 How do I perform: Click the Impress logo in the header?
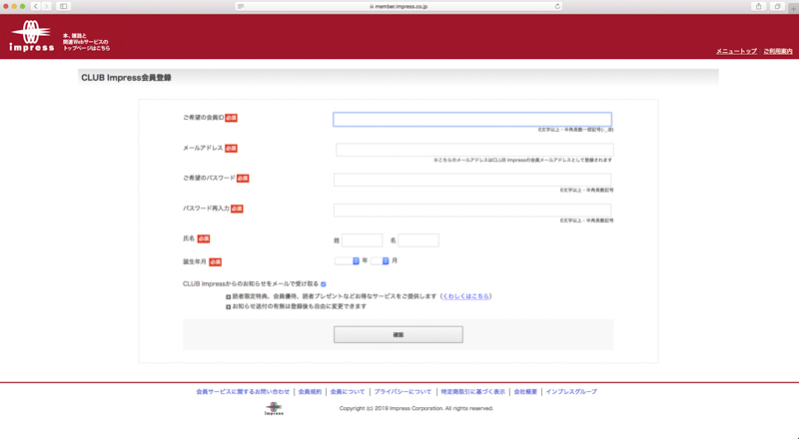click(x=32, y=36)
